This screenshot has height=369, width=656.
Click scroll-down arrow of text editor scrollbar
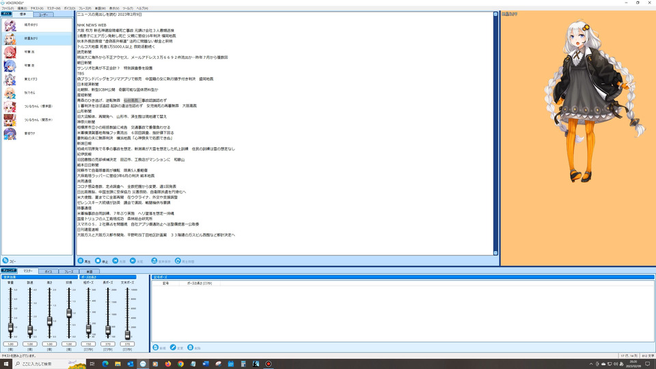coord(496,253)
